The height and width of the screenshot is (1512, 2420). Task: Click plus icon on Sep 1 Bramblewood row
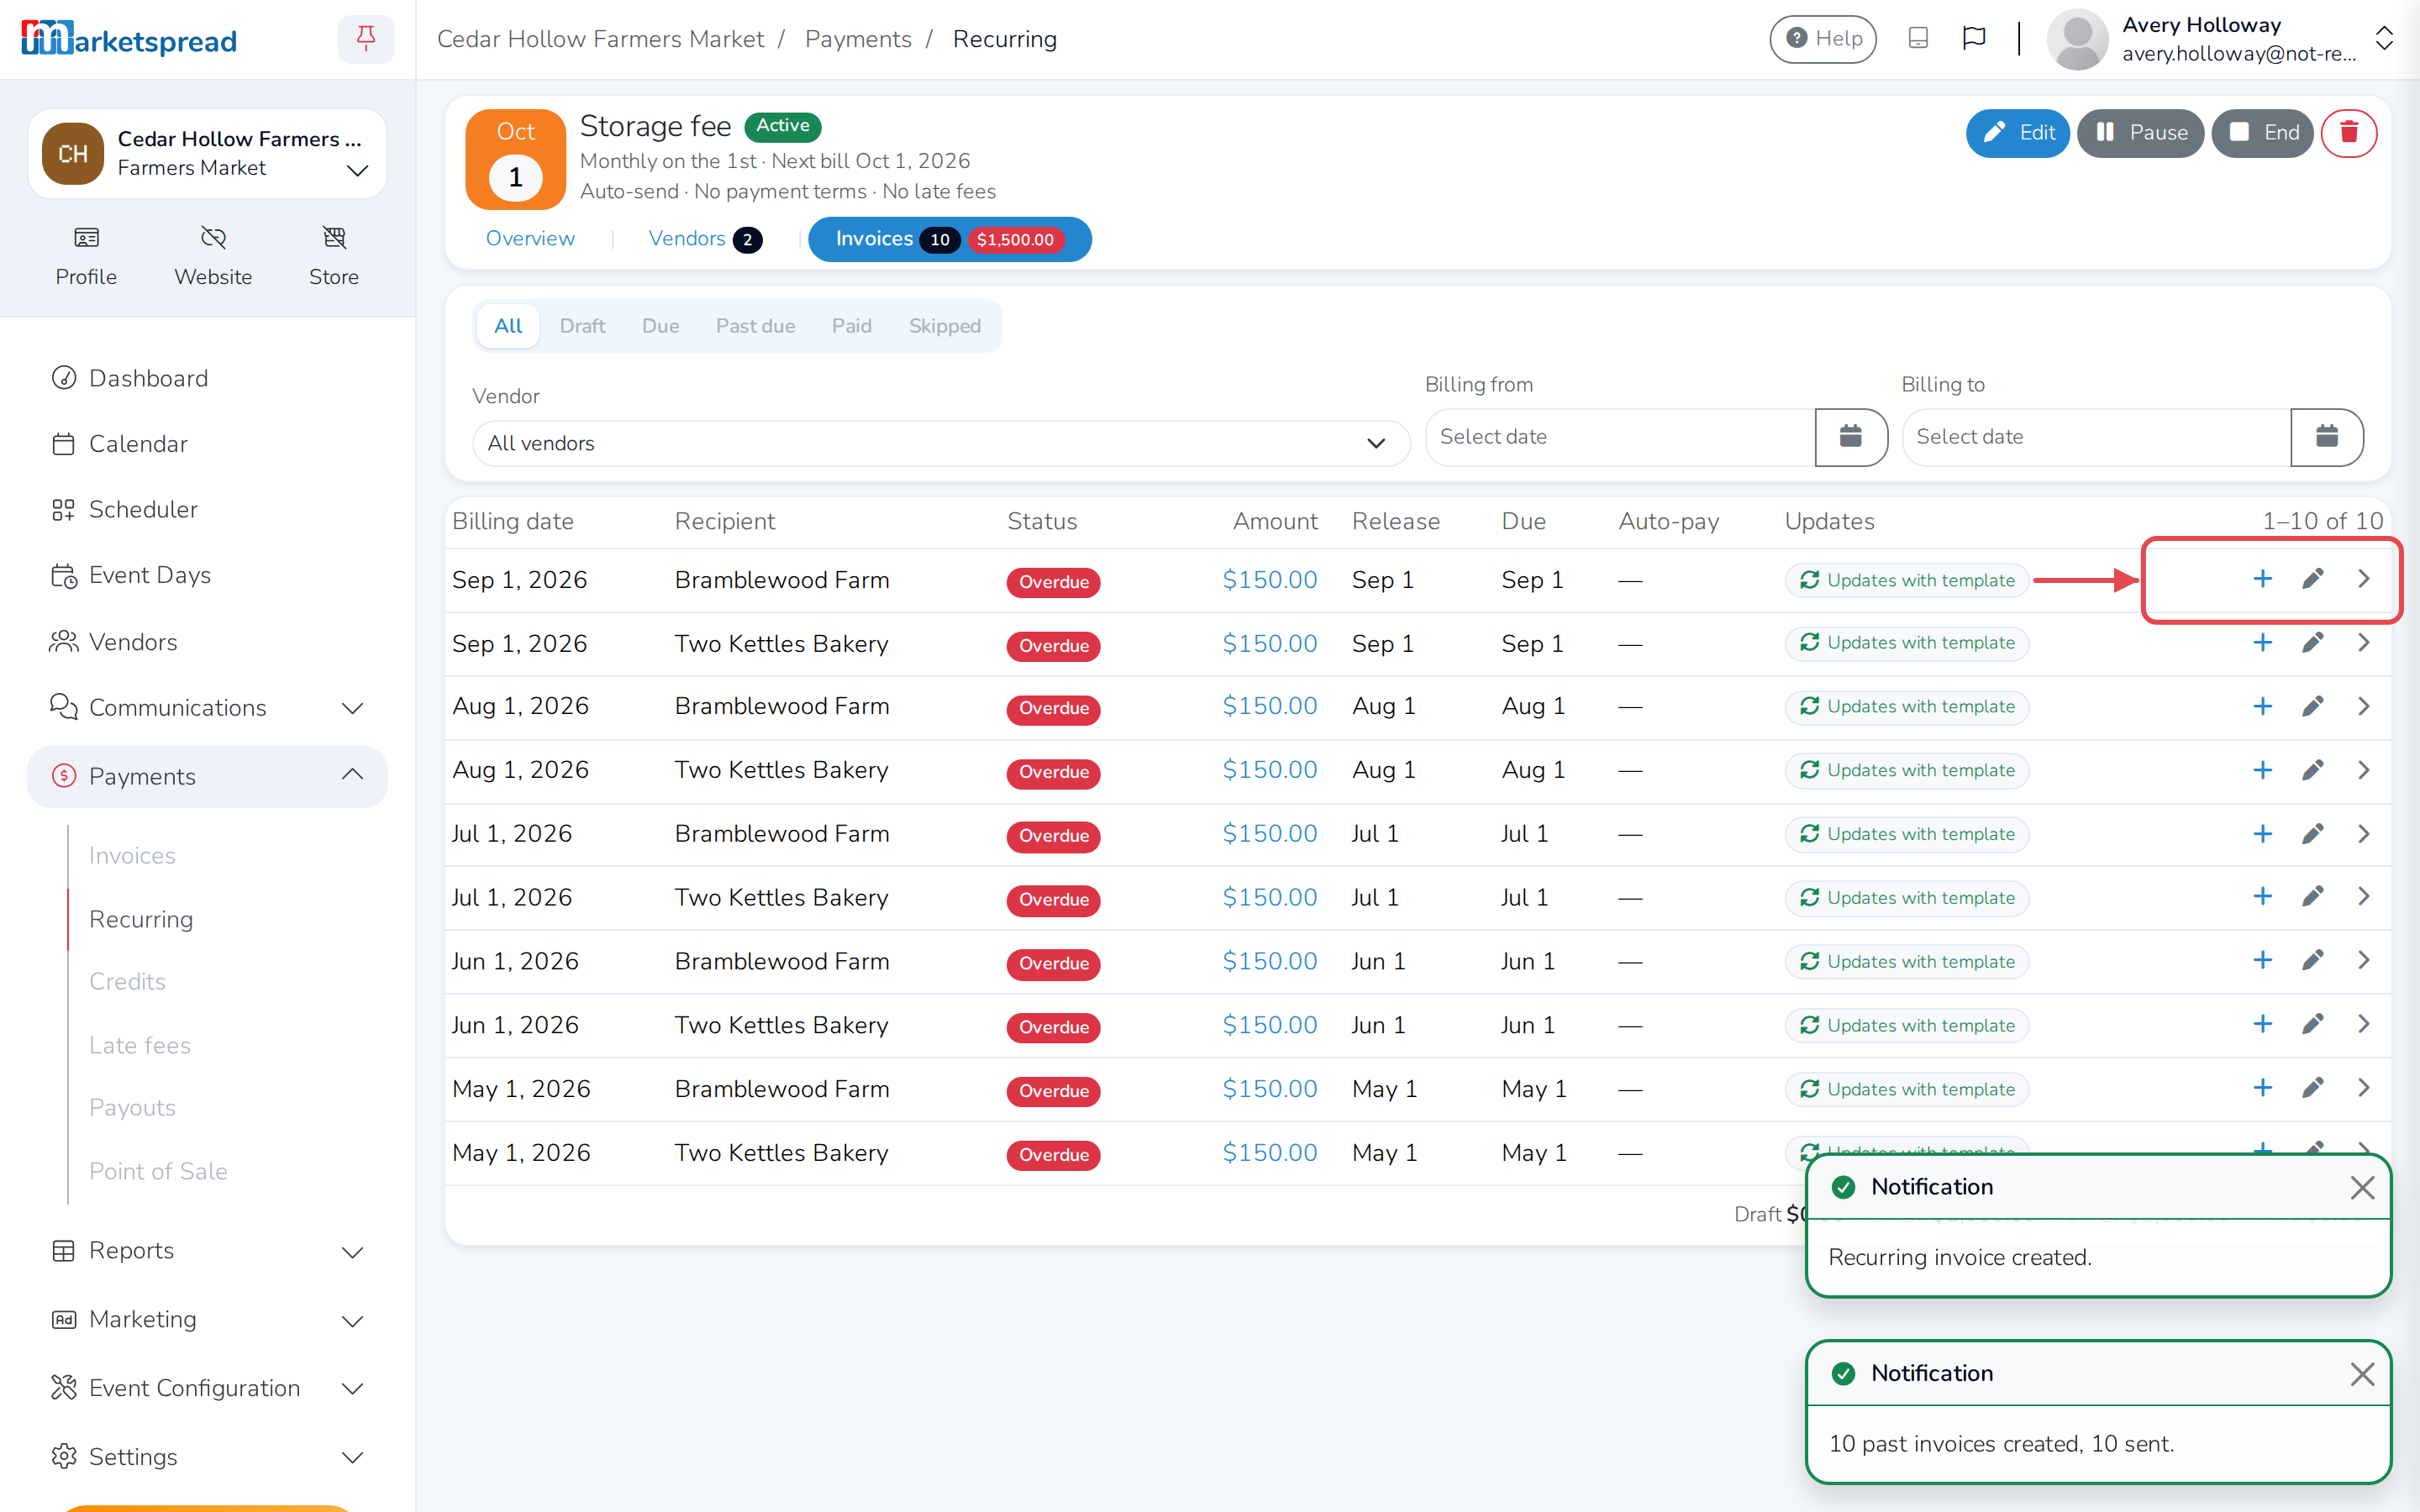point(2262,579)
